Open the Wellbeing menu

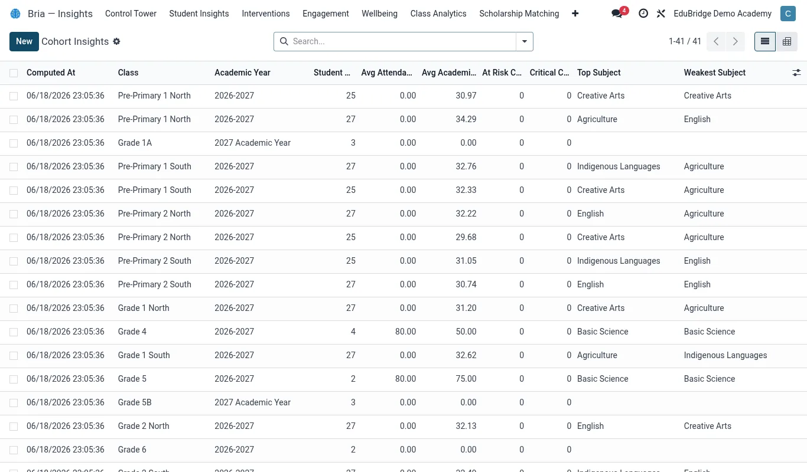379,14
